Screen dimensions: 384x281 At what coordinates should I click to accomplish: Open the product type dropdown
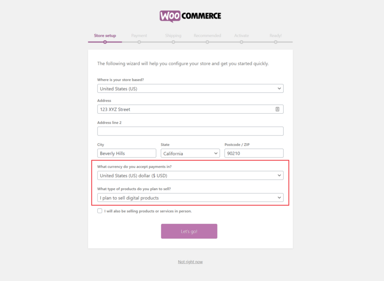tap(190, 197)
